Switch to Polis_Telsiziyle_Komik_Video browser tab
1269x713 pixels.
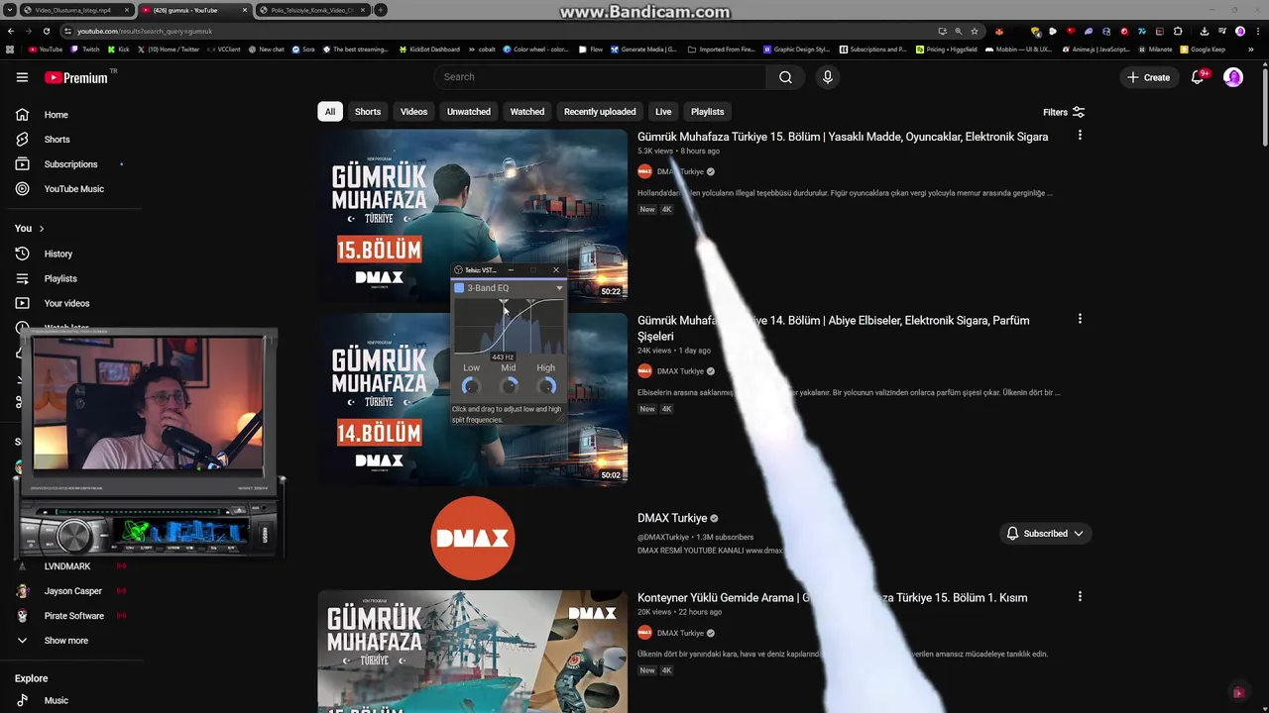pos(312,10)
